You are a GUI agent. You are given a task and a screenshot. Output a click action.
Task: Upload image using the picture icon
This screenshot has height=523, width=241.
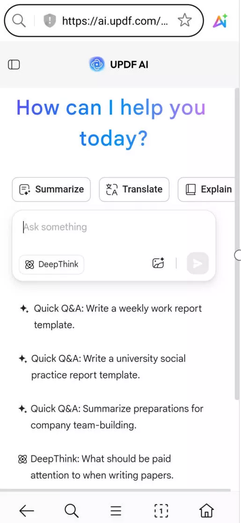pyautogui.click(x=159, y=264)
